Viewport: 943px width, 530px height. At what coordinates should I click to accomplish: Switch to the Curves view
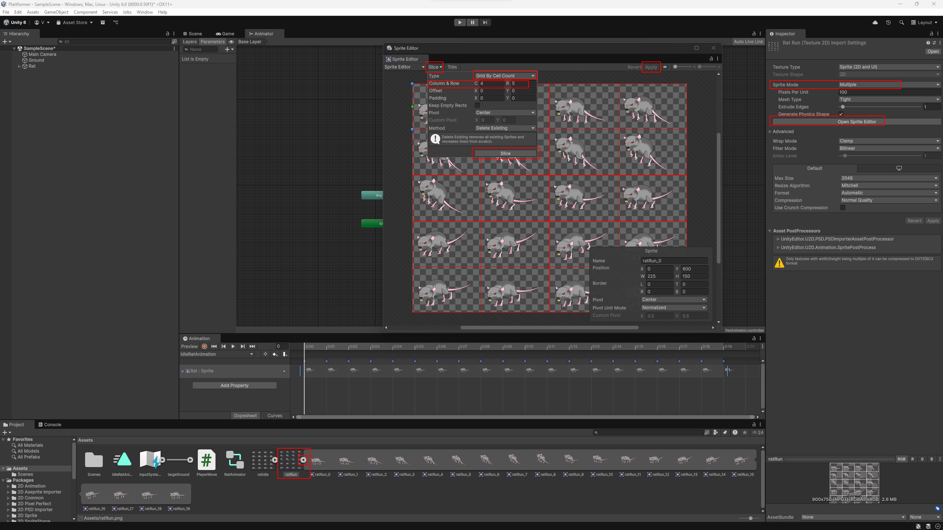(x=275, y=416)
